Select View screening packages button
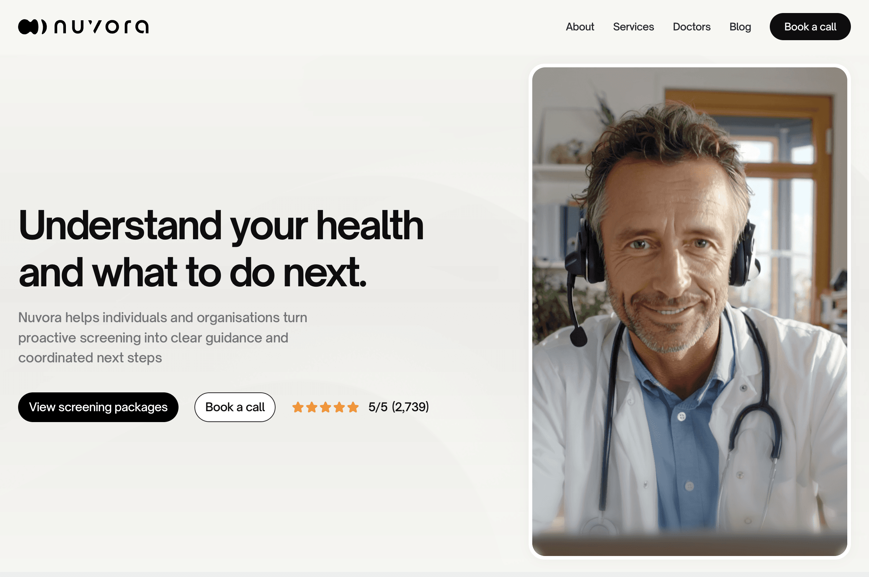 pos(98,407)
